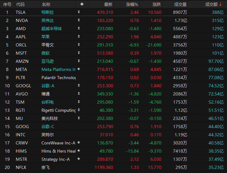Click the 最新 price column header

tap(108, 4)
